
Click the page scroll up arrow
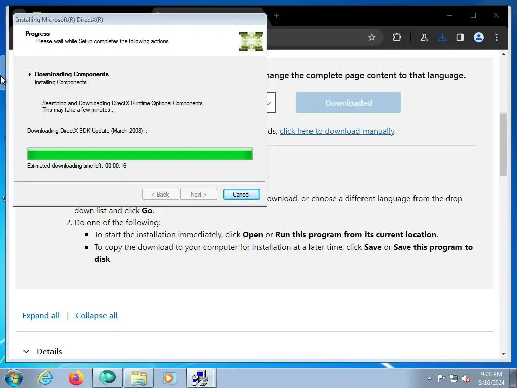coord(503,54)
